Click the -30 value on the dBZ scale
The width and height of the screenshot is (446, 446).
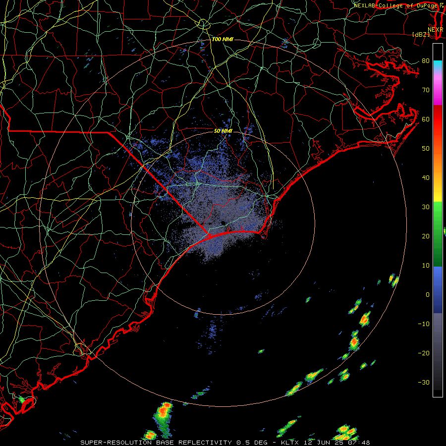point(424,382)
